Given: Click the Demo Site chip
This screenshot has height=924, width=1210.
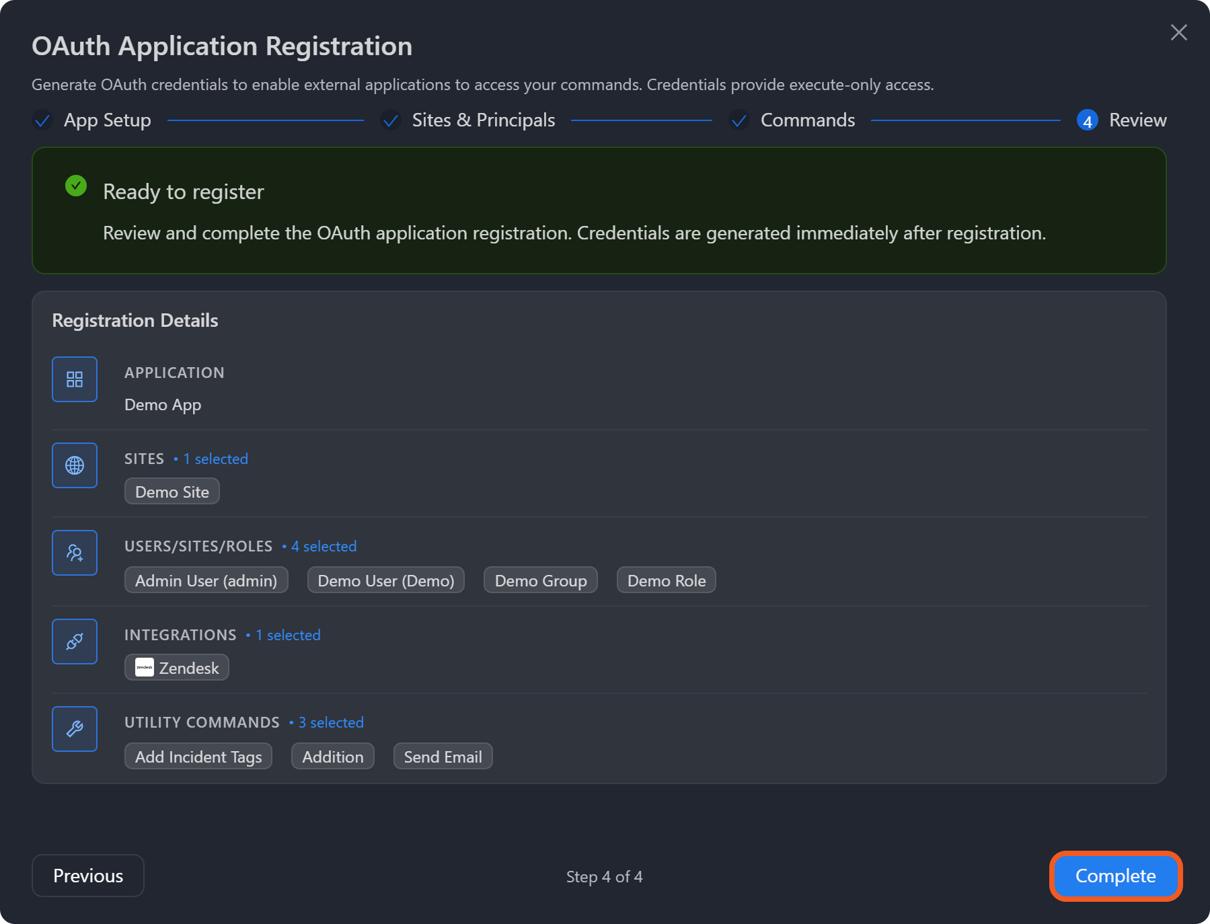Looking at the screenshot, I should (x=172, y=492).
